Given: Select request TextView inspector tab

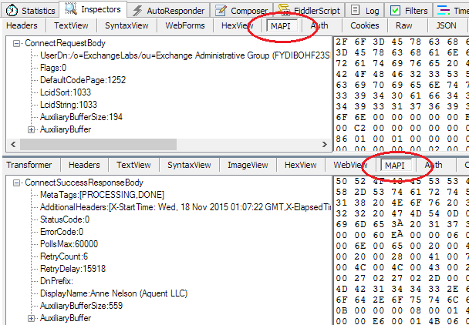Looking at the screenshot, I should click(71, 25).
